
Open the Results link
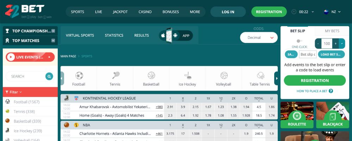pos(142,35)
